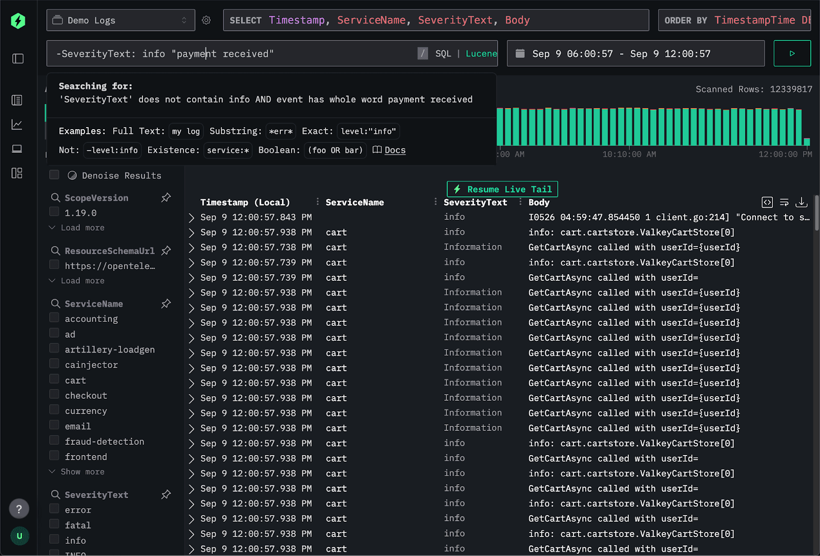Viewport: 820px width, 556px height.
Task: Run the query with the green play button
Action: (792, 53)
